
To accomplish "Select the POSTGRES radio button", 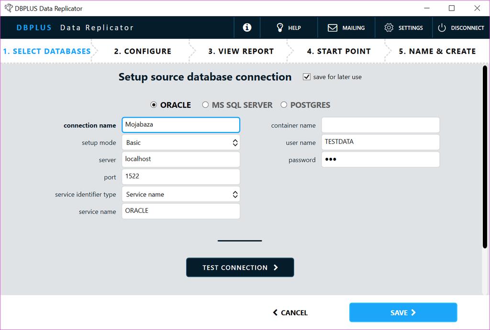I will tap(283, 105).
